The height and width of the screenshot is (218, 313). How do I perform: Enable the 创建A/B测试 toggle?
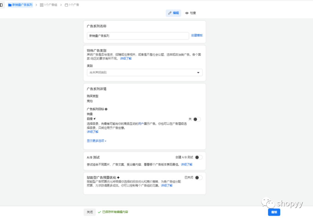click(199, 157)
